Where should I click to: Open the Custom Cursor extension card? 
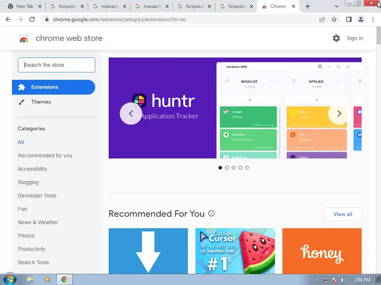pos(235,251)
